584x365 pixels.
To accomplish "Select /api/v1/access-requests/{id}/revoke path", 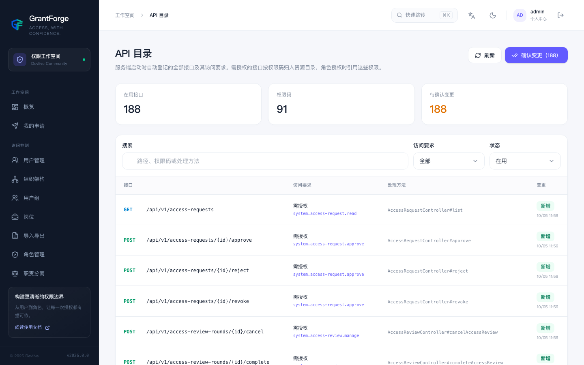I will point(198,301).
